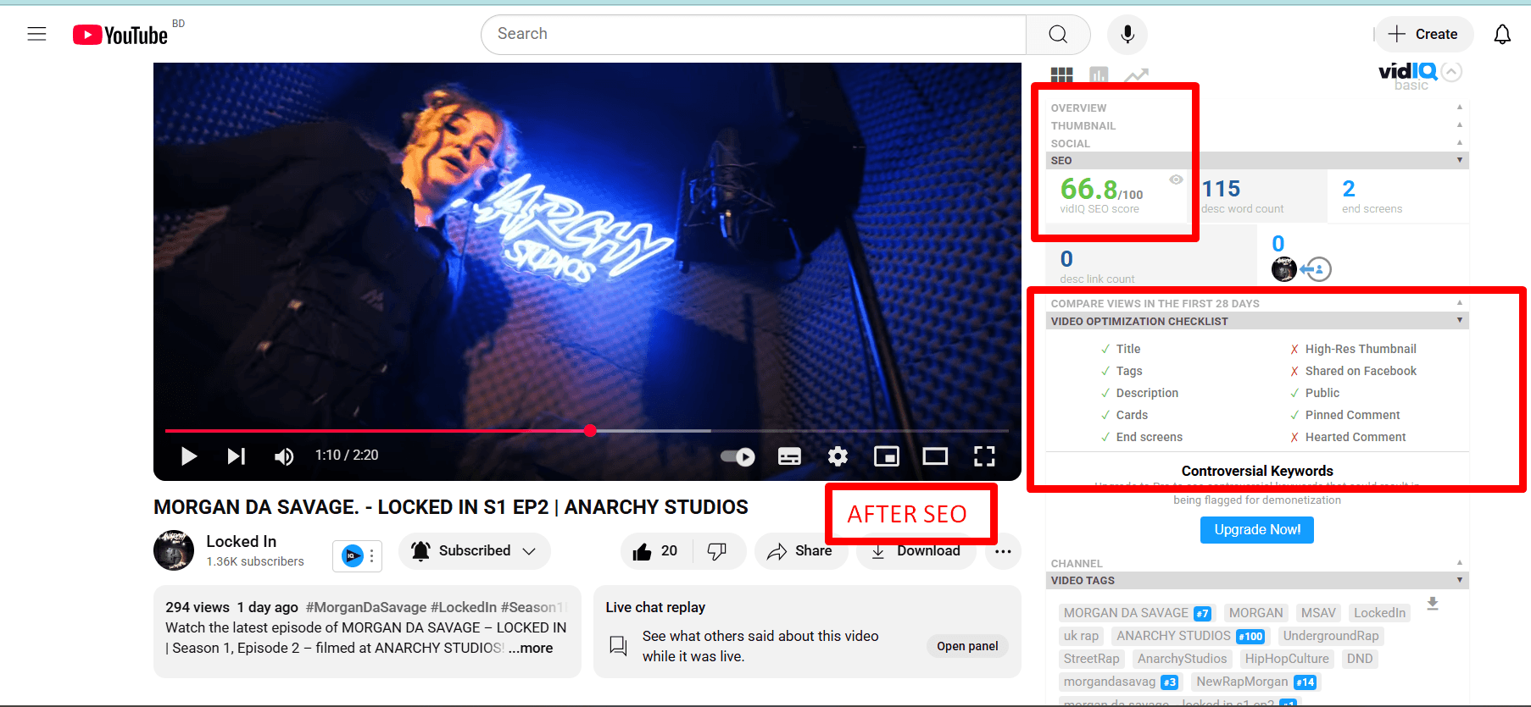The width and height of the screenshot is (1531, 707).
Task: Toggle subtitles/closed captions
Action: pos(789,457)
